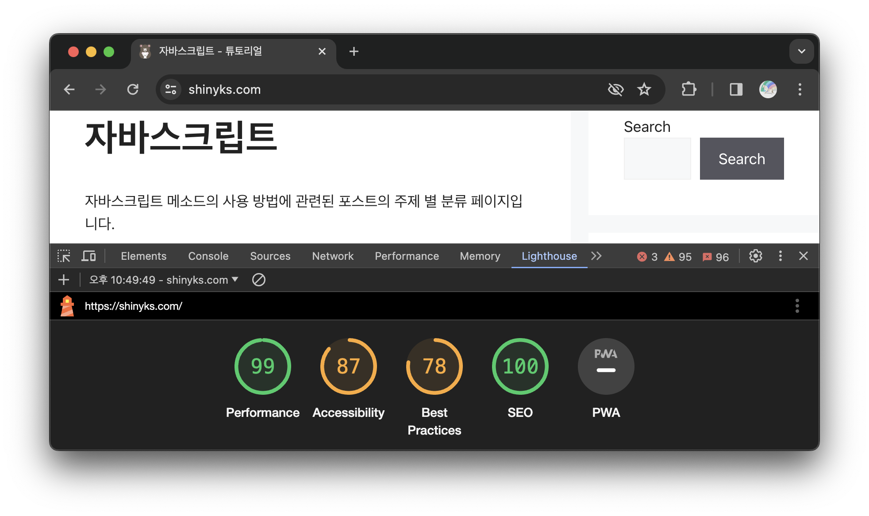This screenshot has height=516, width=869.
Task: Click the tracking protection eye icon
Action: tap(615, 89)
